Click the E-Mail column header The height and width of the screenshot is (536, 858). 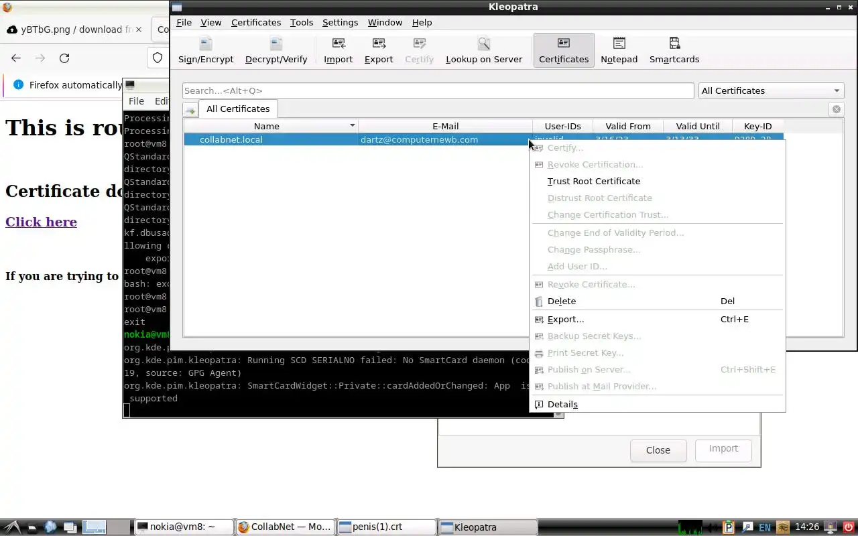click(446, 126)
